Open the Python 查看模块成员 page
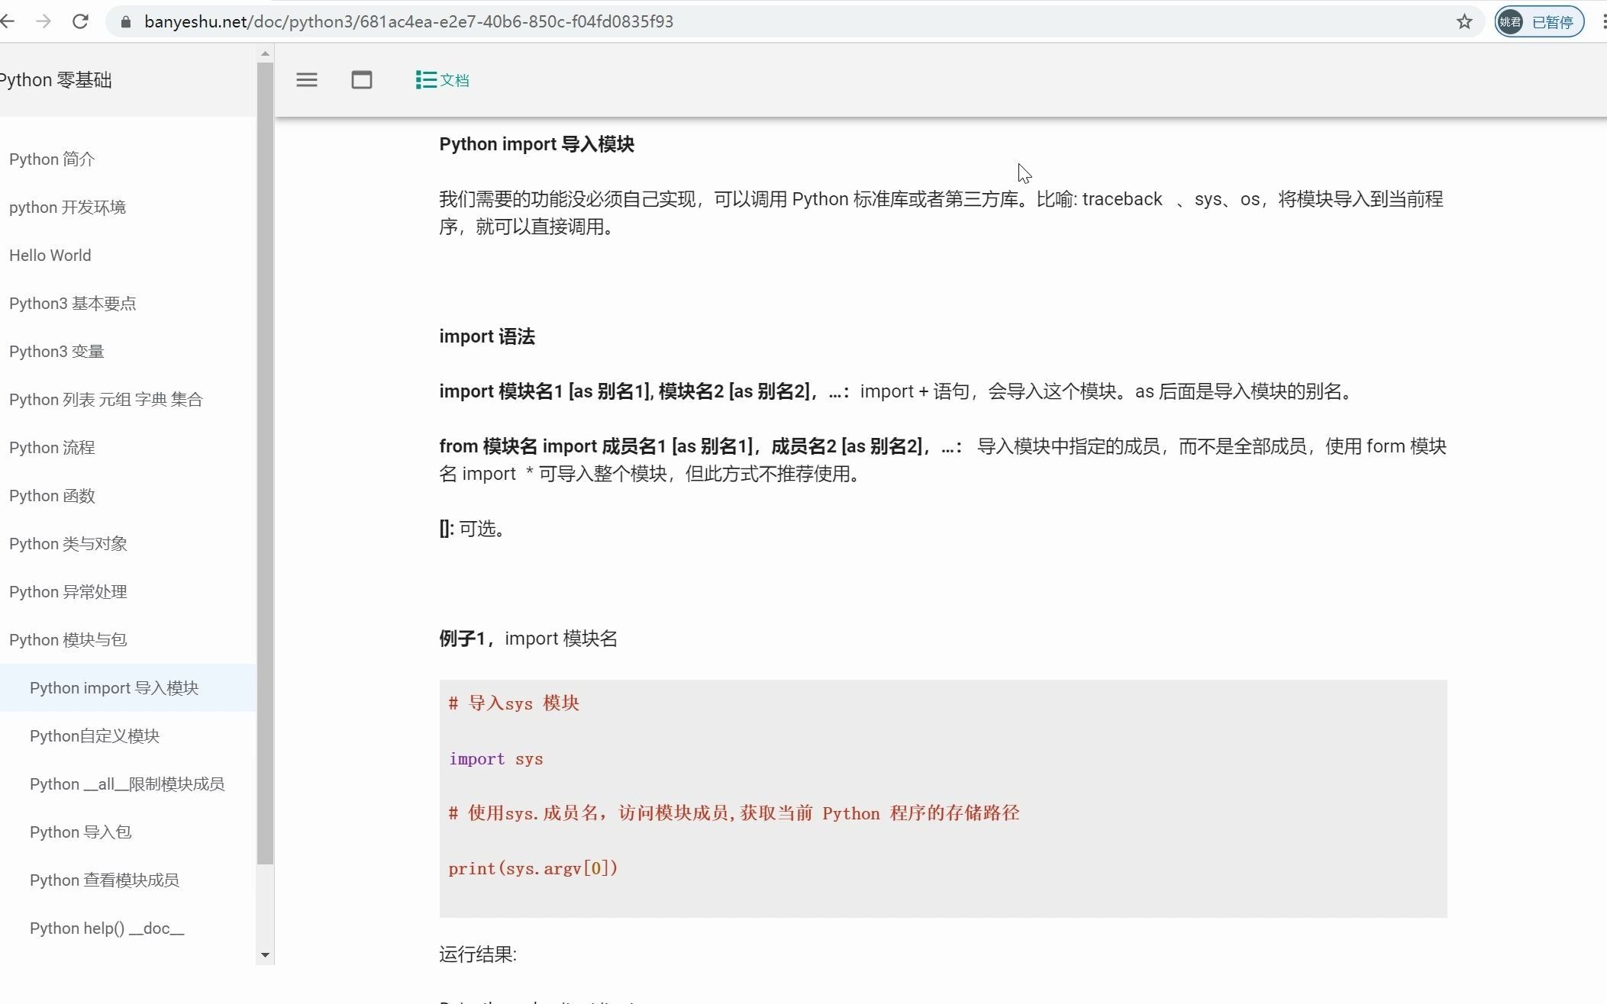This screenshot has width=1607, height=1004. (104, 880)
